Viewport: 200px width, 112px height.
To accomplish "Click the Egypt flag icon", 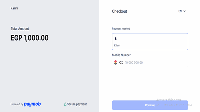I will [x=115, y=62].
